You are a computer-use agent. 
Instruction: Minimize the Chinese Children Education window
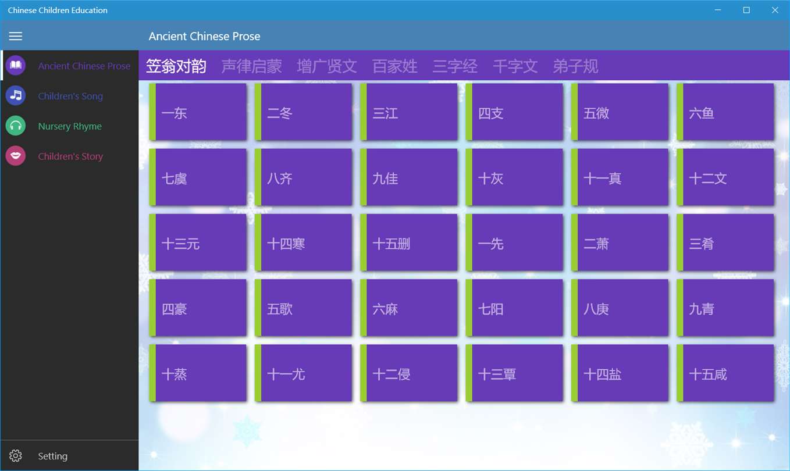point(718,10)
